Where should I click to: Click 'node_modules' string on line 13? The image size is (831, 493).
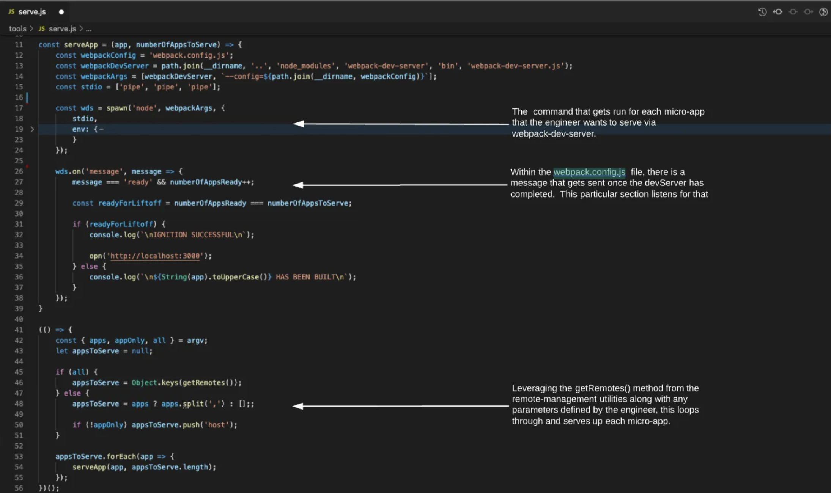point(305,66)
